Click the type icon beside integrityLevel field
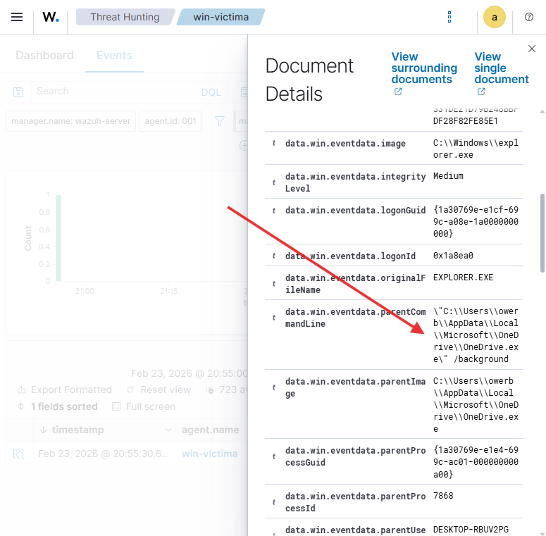The width and height of the screenshot is (546, 536). pyautogui.click(x=274, y=182)
